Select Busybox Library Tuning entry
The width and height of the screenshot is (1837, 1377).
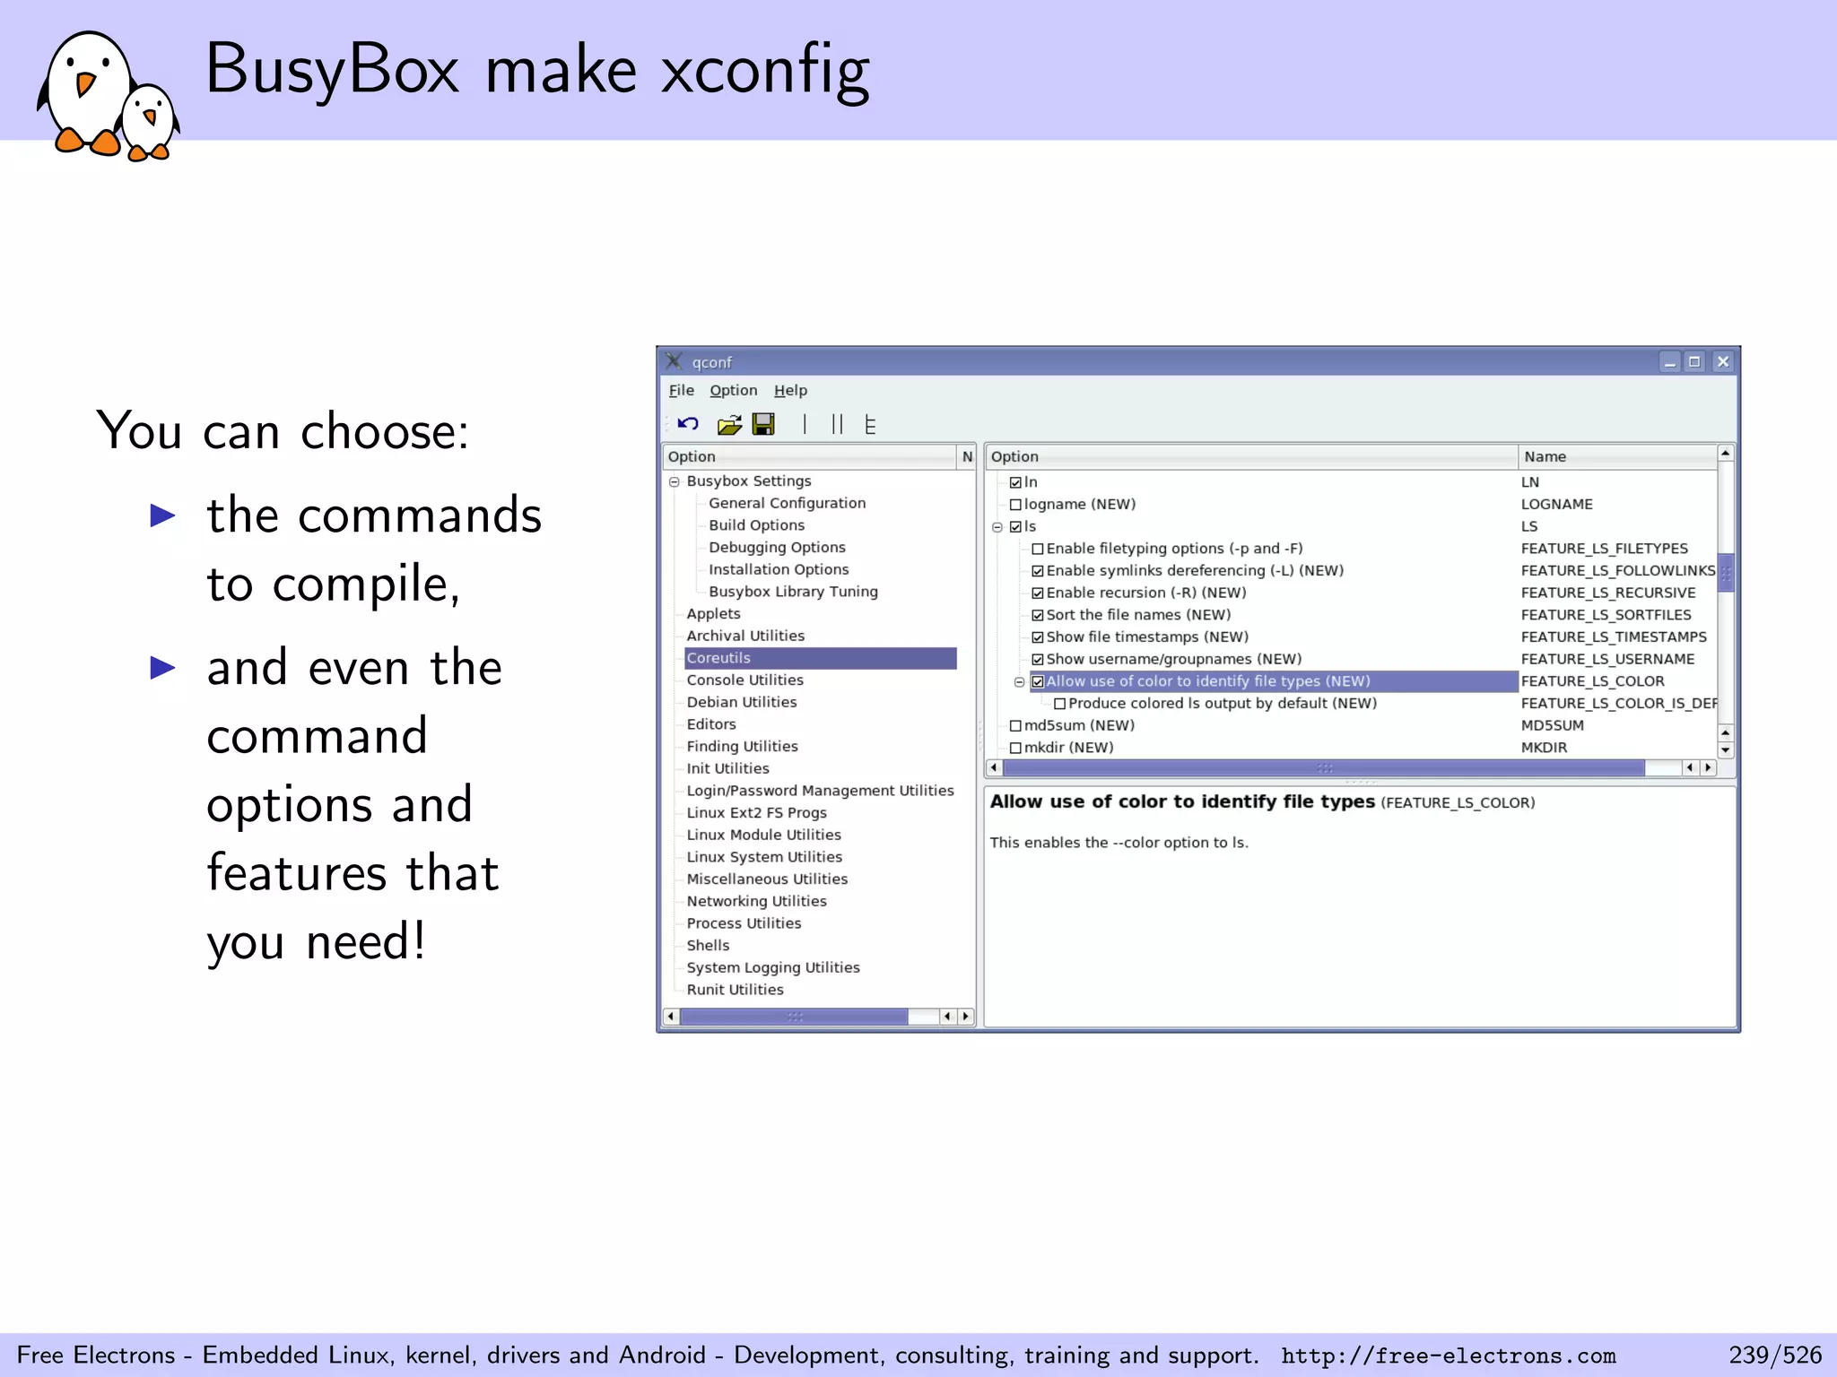(x=793, y=592)
